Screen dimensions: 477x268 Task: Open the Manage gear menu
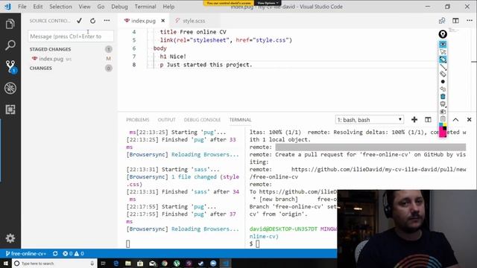click(x=10, y=238)
